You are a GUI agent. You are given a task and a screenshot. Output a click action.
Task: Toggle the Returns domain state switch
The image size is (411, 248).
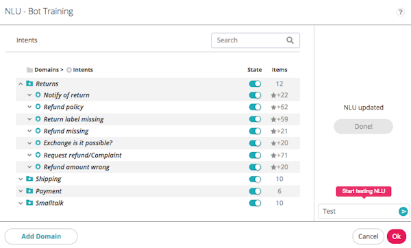pyautogui.click(x=255, y=84)
